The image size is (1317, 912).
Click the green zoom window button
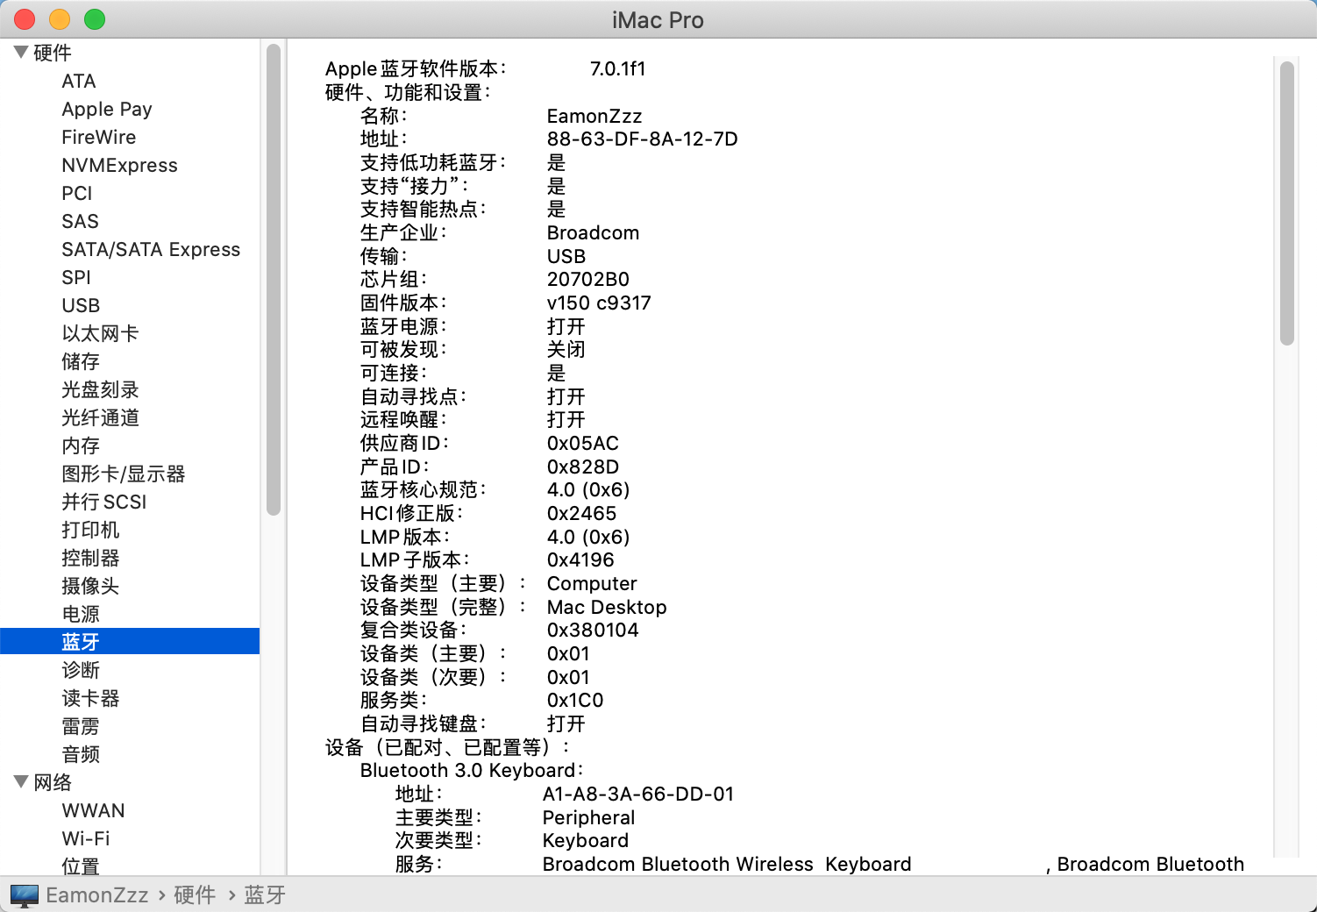(x=95, y=19)
